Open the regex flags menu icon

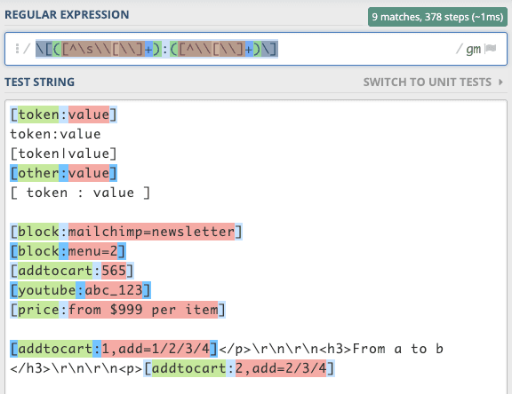(x=491, y=49)
